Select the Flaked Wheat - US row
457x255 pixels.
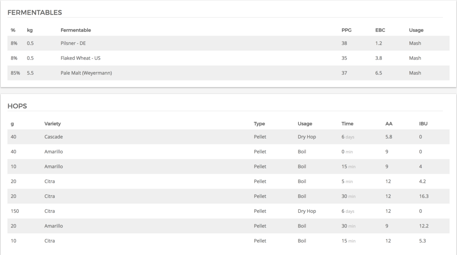[228, 58]
